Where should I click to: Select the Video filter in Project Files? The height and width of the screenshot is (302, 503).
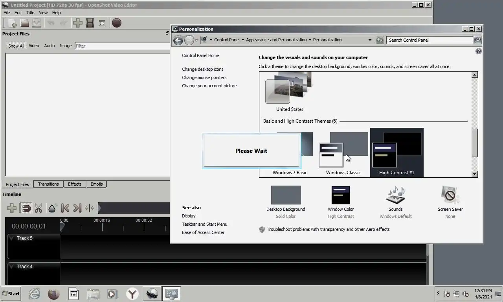34,46
